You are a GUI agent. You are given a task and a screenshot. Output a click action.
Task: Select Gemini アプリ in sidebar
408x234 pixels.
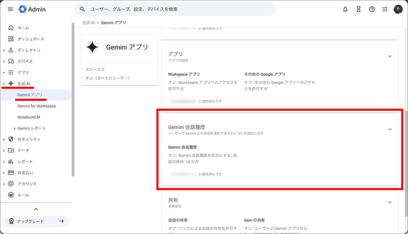(36, 95)
